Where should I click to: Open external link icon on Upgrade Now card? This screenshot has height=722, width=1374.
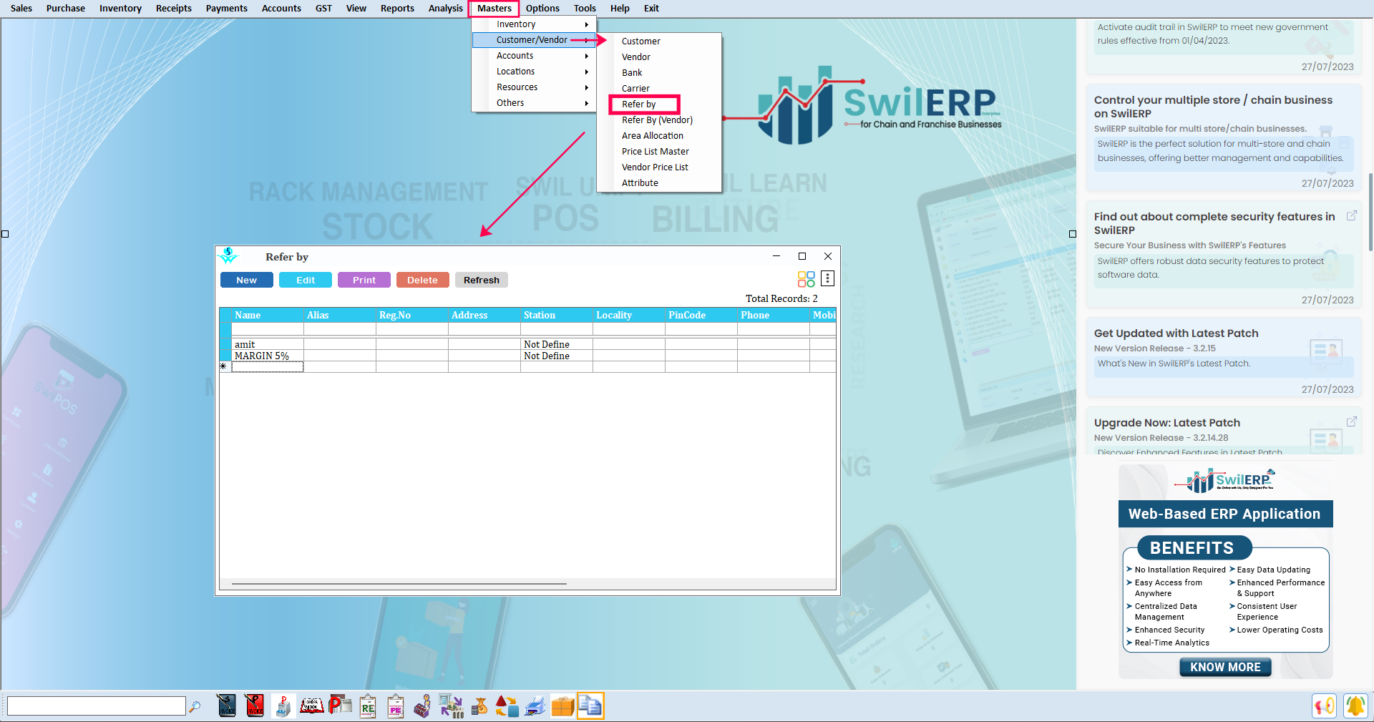pyautogui.click(x=1351, y=421)
